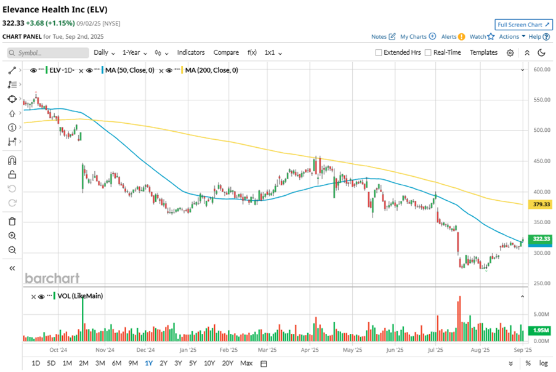Image resolution: width=556 pixels, height=372 pixels.
Task: Open the custom date range calendar
Action: point(264,363)
